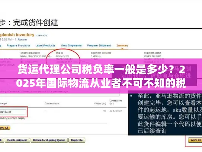Select the Amazon.com ship-to text
202x152 pixels.
pos(62,56)
